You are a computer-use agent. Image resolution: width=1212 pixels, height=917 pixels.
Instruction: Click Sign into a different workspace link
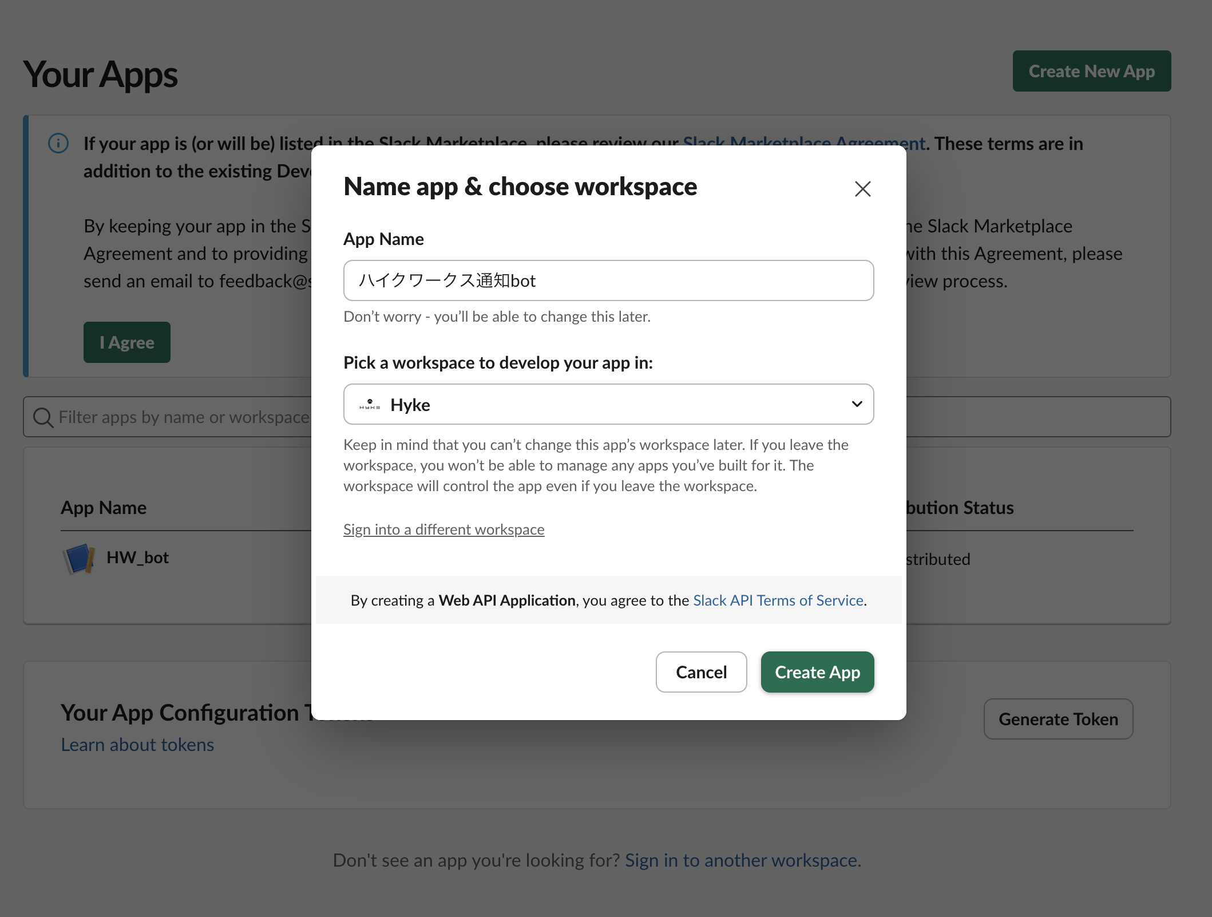coord(443,529)
